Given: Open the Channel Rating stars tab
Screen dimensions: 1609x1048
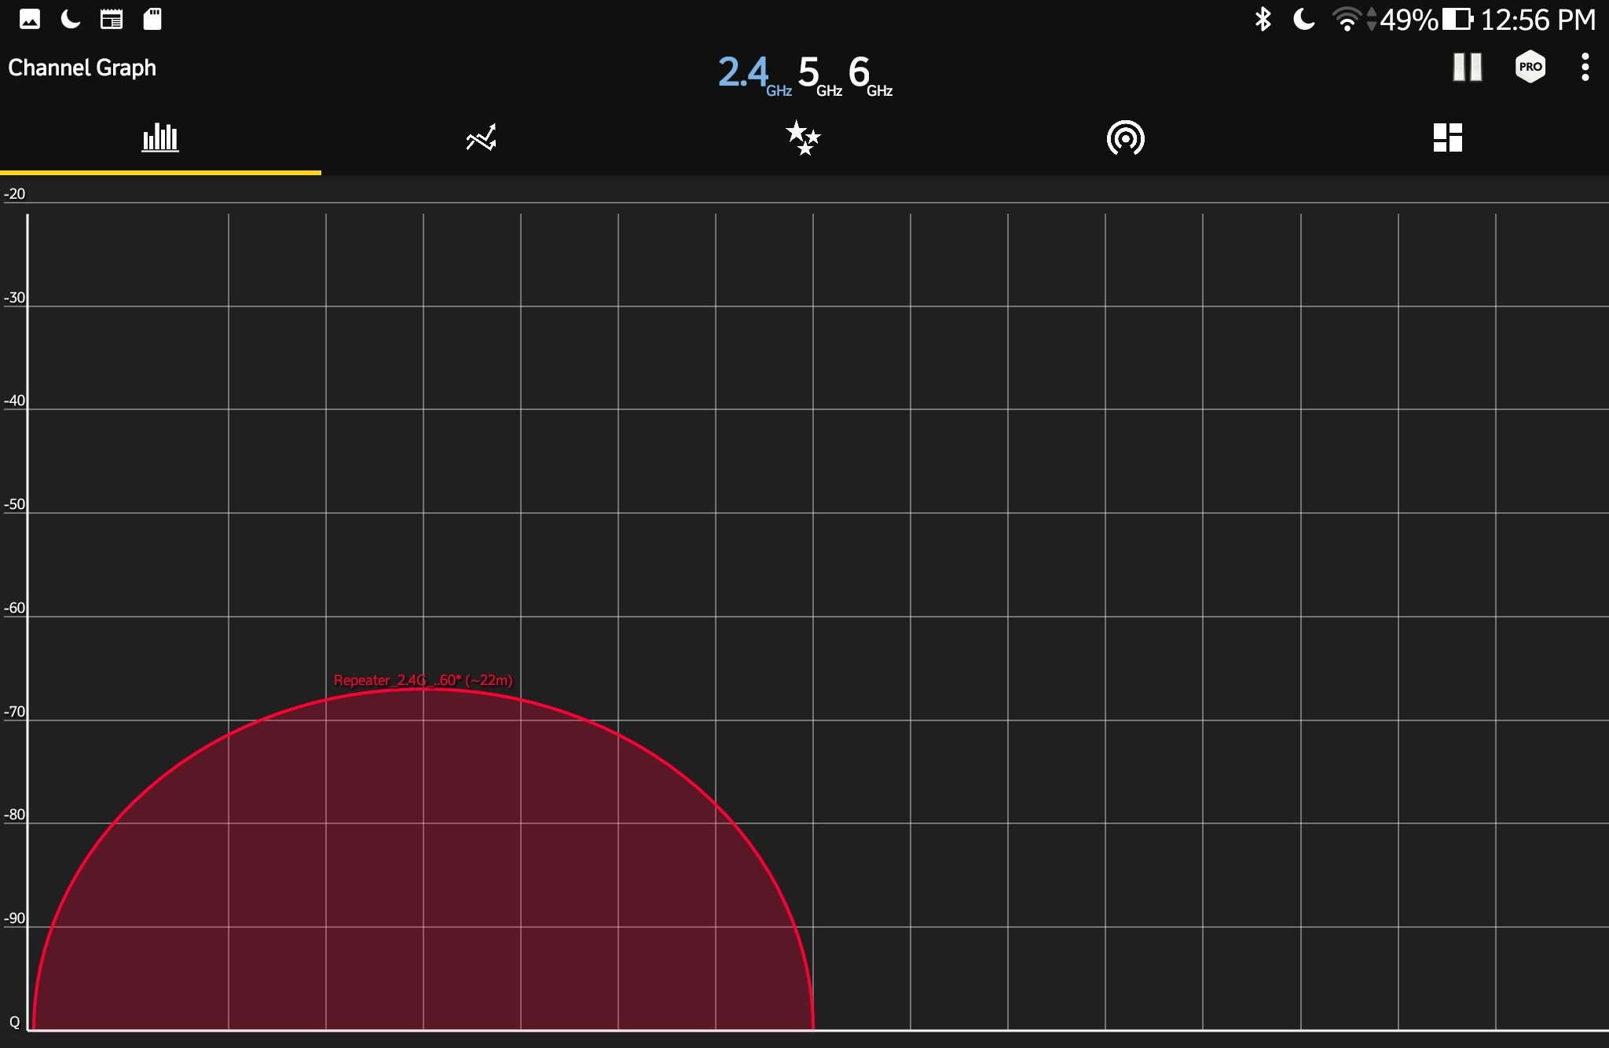Looking at the screenshot, I should pos(803,138).
